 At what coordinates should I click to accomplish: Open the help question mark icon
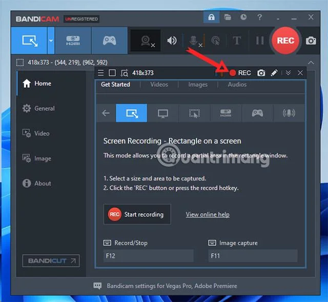[x=260, y=17]
